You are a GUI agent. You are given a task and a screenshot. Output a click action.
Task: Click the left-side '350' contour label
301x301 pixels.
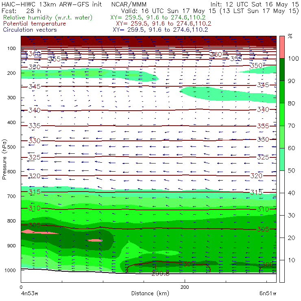point(35,67)
